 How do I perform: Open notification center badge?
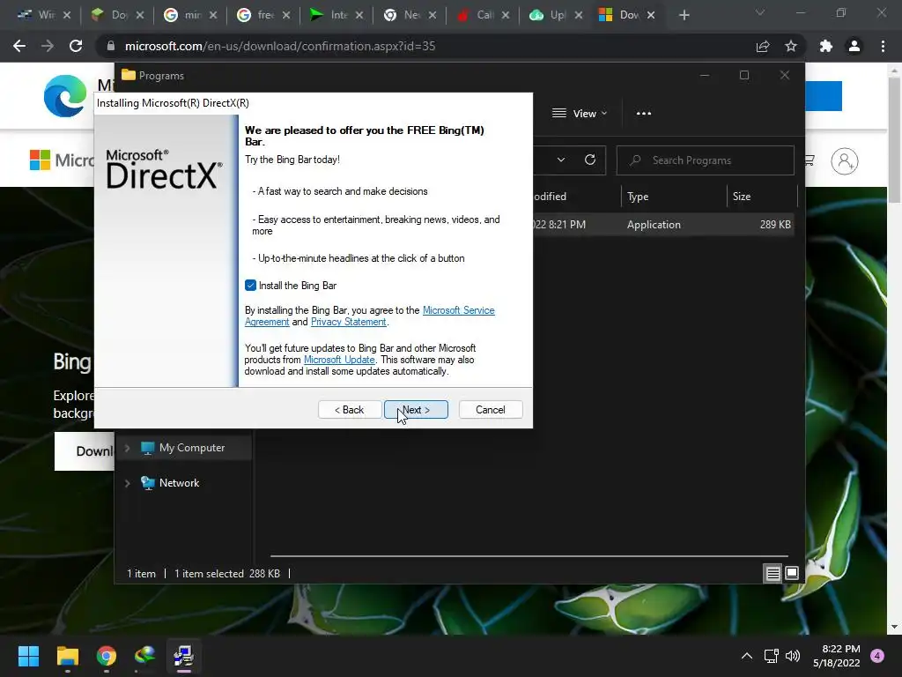point(877,656)
